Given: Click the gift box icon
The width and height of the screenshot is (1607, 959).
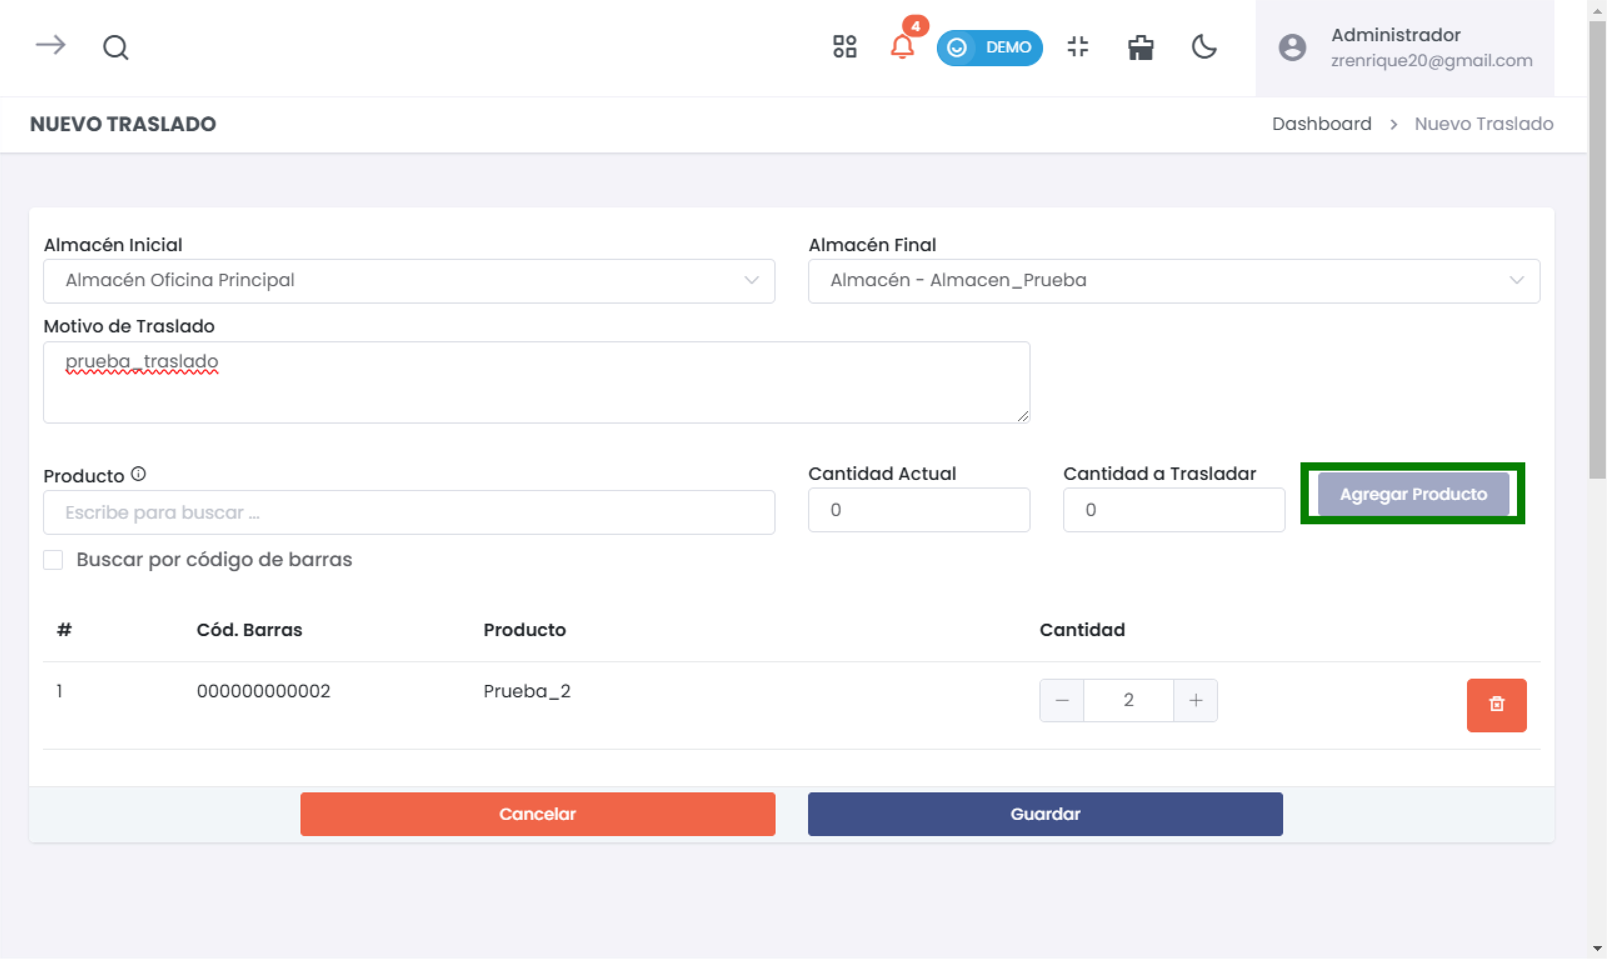Looking at the screenshot, I should coord(1140,47).
